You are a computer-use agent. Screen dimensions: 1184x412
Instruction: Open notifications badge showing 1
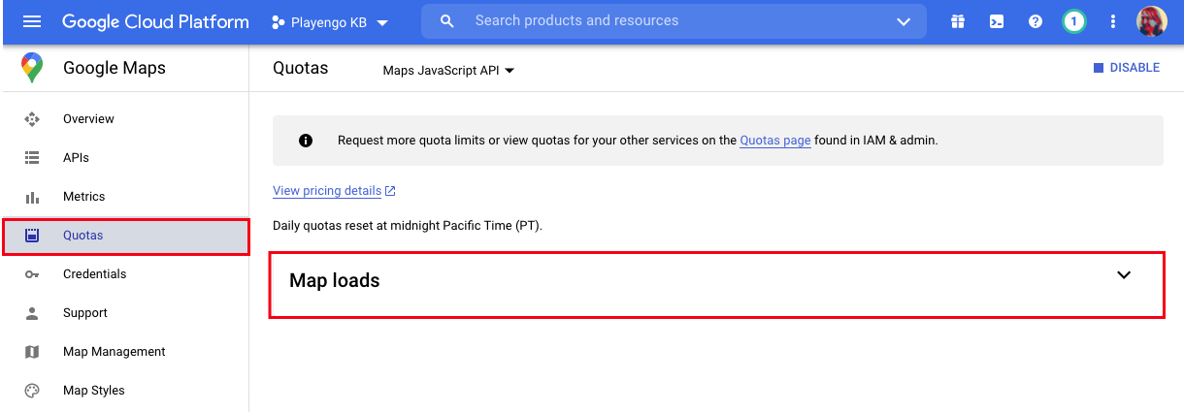(x=1073, y=21)
